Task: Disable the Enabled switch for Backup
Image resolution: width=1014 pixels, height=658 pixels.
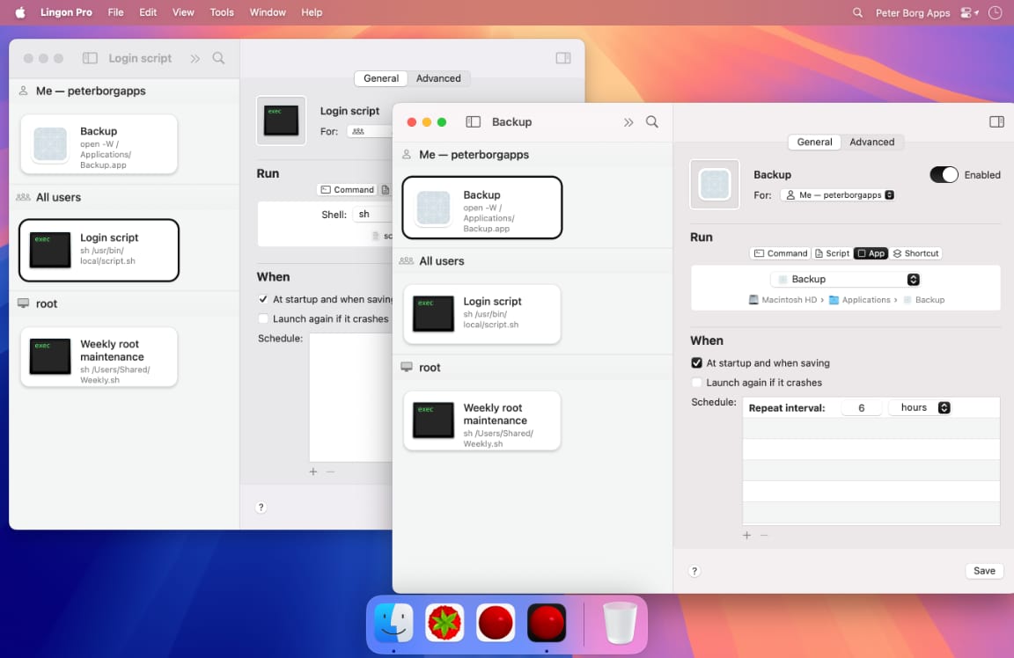Action: (x=944, y=174)
